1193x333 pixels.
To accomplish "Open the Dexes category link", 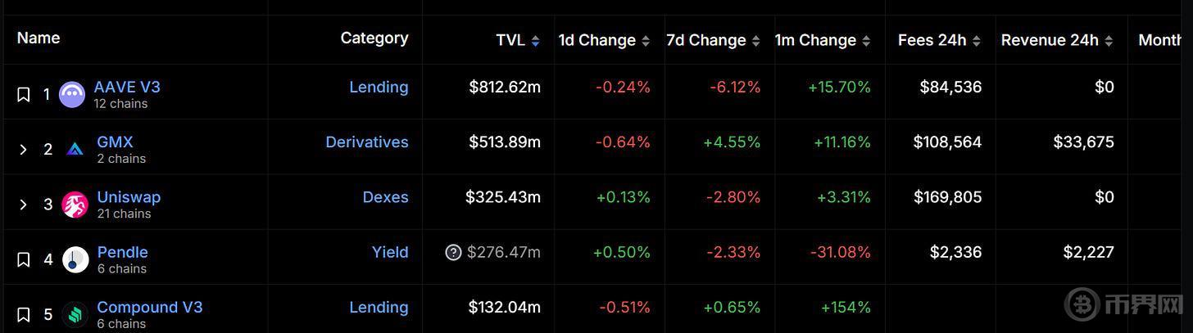I will pyautogui.click(x=385, y=197).
